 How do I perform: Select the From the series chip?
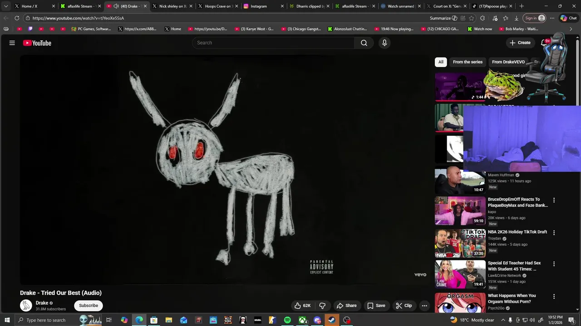click(x=468, y=62)
